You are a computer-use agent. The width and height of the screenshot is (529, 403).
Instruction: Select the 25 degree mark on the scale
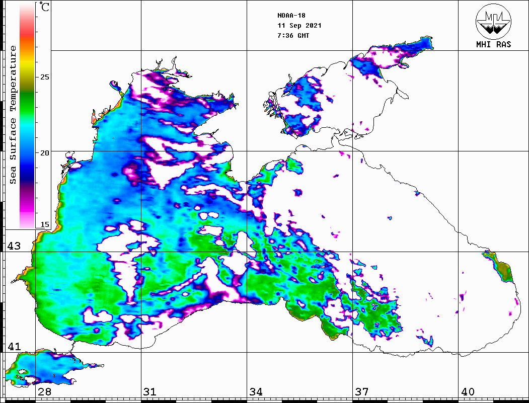click(45, 77)
